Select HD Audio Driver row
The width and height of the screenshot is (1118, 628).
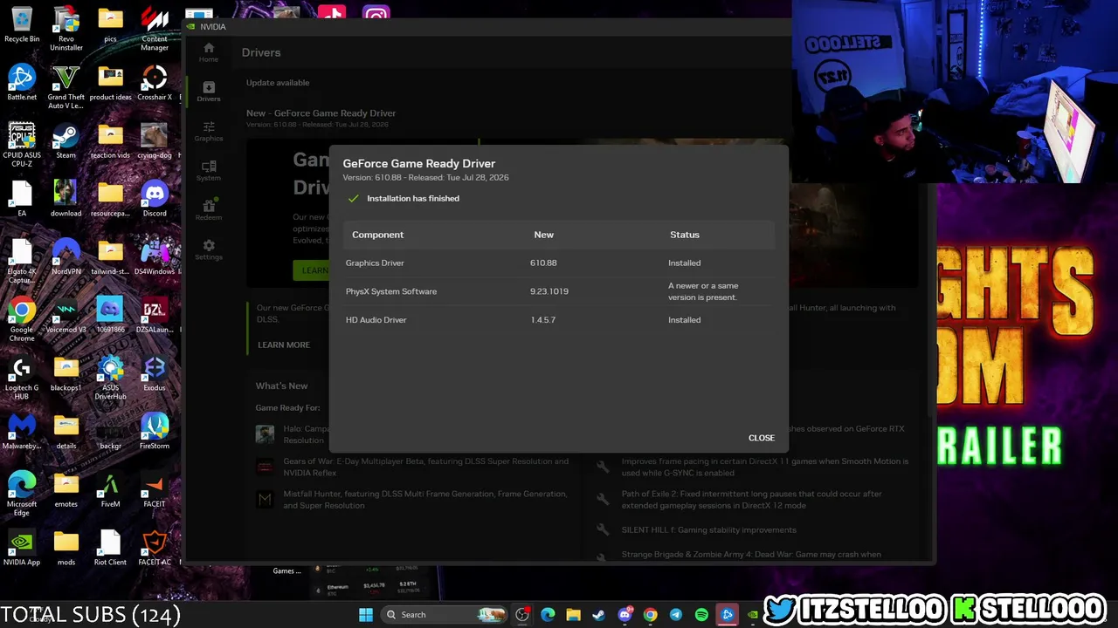[x=559, y=320]
